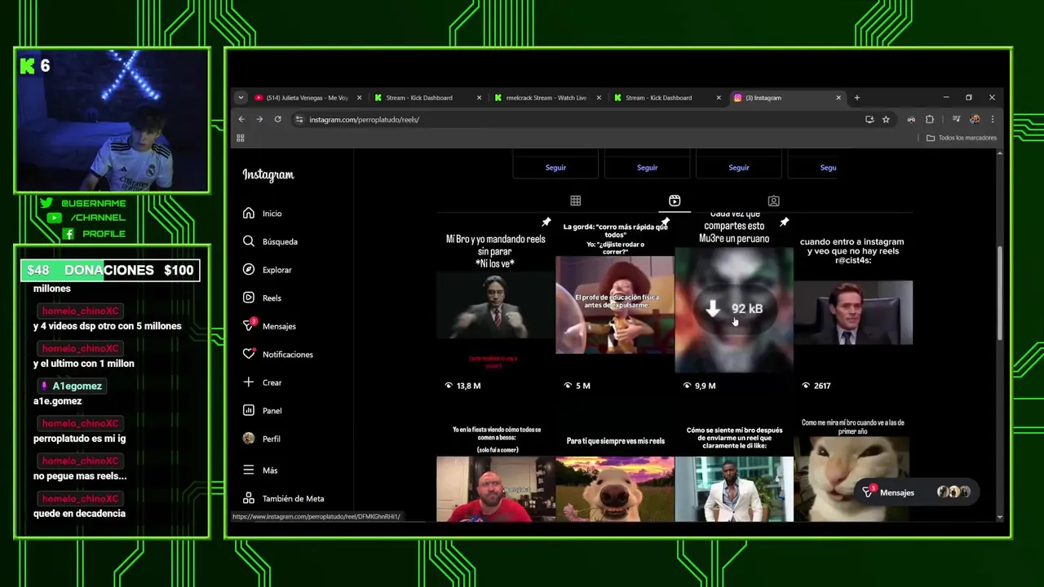Click site info icon in address bar
This screenshot has height=587, width=1044.
[299, 119]
